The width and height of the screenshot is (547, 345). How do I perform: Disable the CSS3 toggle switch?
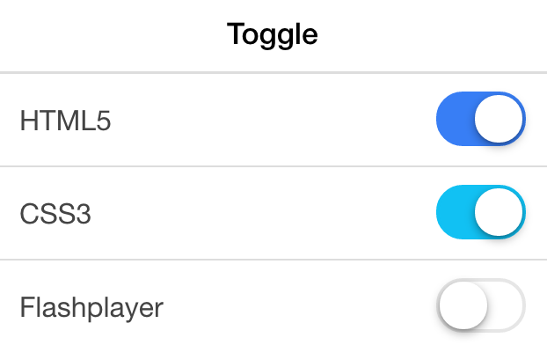pyautogui.click(x=481, y=212)
